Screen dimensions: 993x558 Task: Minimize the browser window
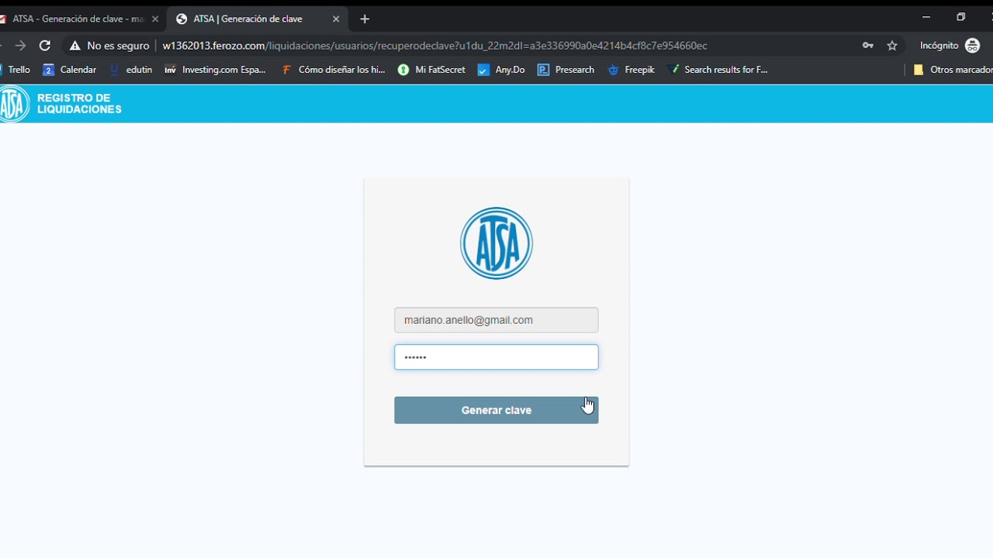(x=926, y=17)
